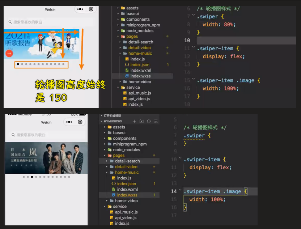The width and height of the screenshot is (301, 229).
Task: Click the red arrow button on the 2021 听歌报告 banner
Action: 9,54
